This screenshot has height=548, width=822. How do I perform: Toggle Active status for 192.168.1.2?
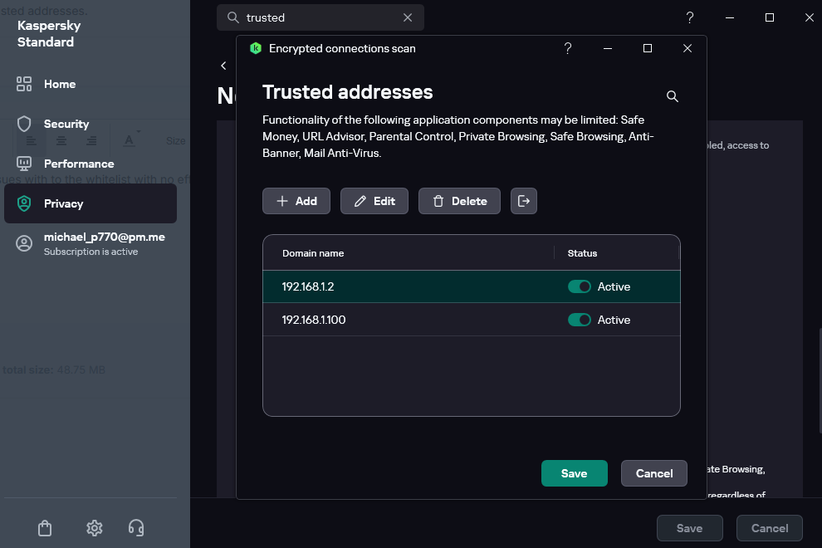click(579, 286)
